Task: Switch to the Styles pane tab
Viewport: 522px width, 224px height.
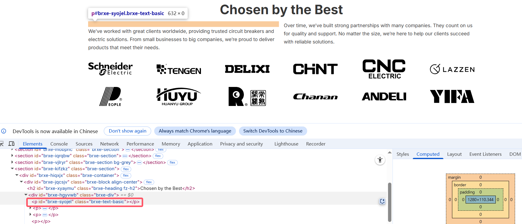Action: (x=403, y=154)
